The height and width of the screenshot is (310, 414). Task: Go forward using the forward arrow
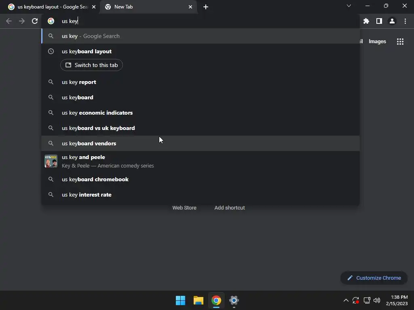[22, 21]
